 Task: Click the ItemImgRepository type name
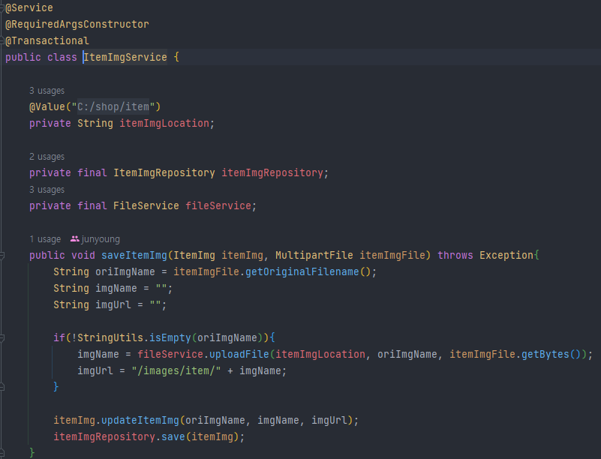pos(164,172)
